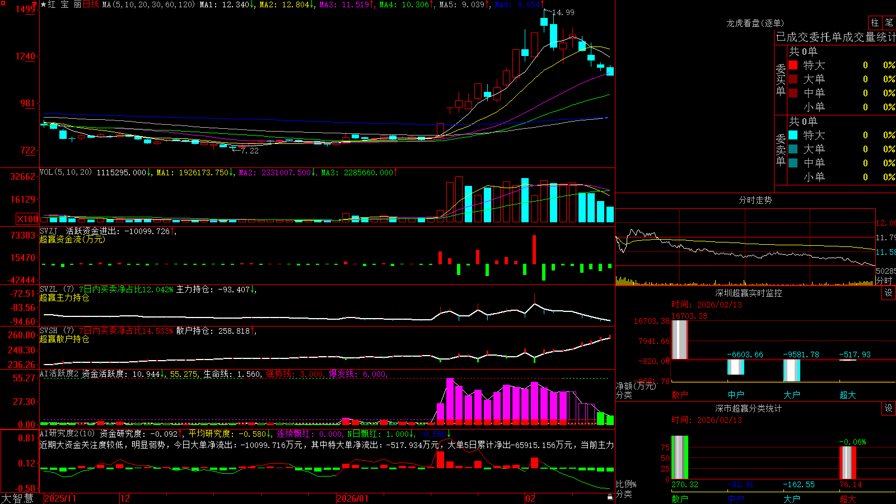896x504 pixels.
Task: Click the 超赢散户持仓 label
Action: [64, 339]
